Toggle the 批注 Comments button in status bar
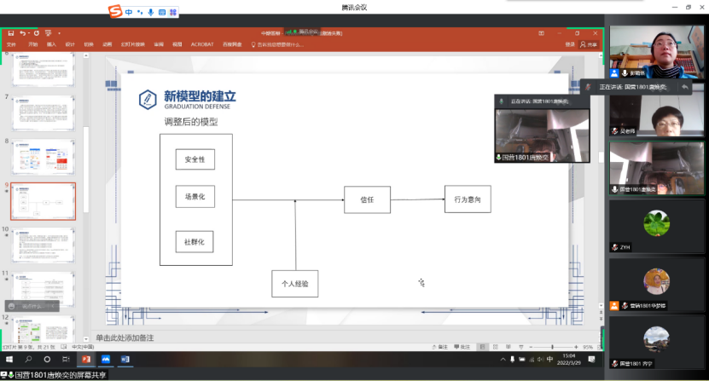The height and width of the screenshot is (381, 709). (462, 347)
